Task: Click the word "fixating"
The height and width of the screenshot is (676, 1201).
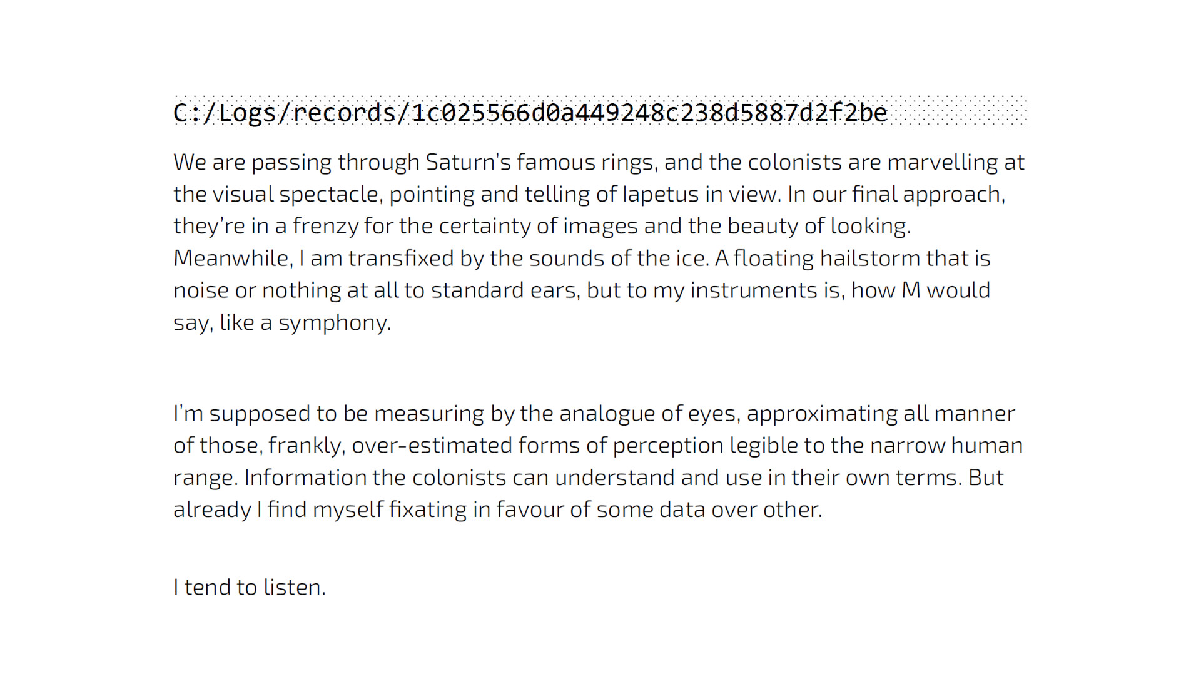Action: (427, 510)
